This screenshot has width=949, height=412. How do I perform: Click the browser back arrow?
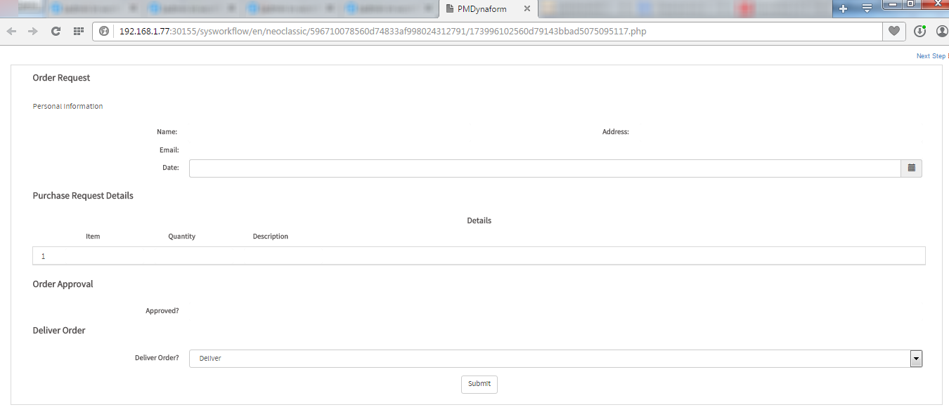pyautogui.click(x=12, y=32)
